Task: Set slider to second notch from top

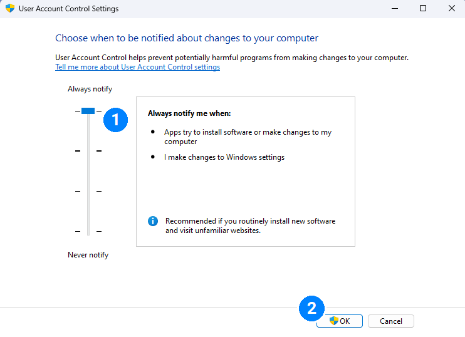Action: [88, 151]
